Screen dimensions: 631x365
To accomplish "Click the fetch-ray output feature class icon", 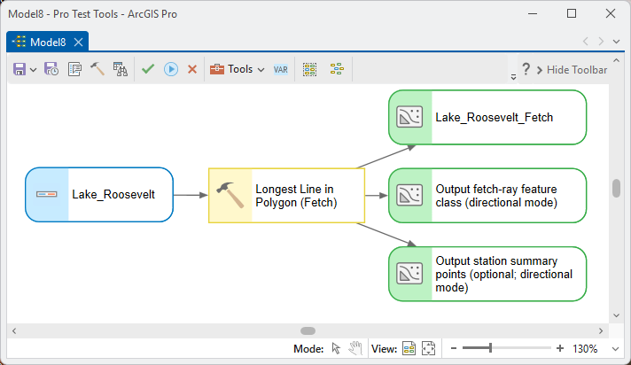I will click(x=409, y=195).
